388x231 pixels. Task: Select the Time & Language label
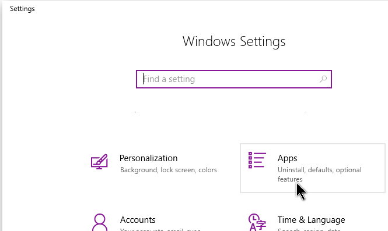pos(312,219)
